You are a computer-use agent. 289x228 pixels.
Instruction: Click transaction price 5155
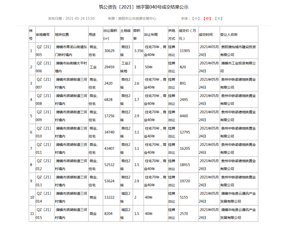tap(184, 198)
